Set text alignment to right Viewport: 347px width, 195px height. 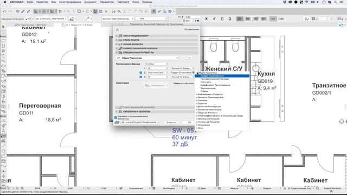(x=255, y=19)
